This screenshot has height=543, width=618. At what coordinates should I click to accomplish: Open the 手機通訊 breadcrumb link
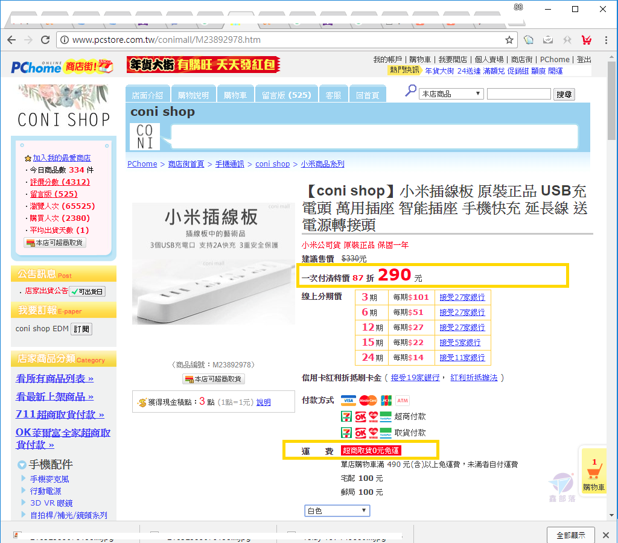(x=229, y=164)
